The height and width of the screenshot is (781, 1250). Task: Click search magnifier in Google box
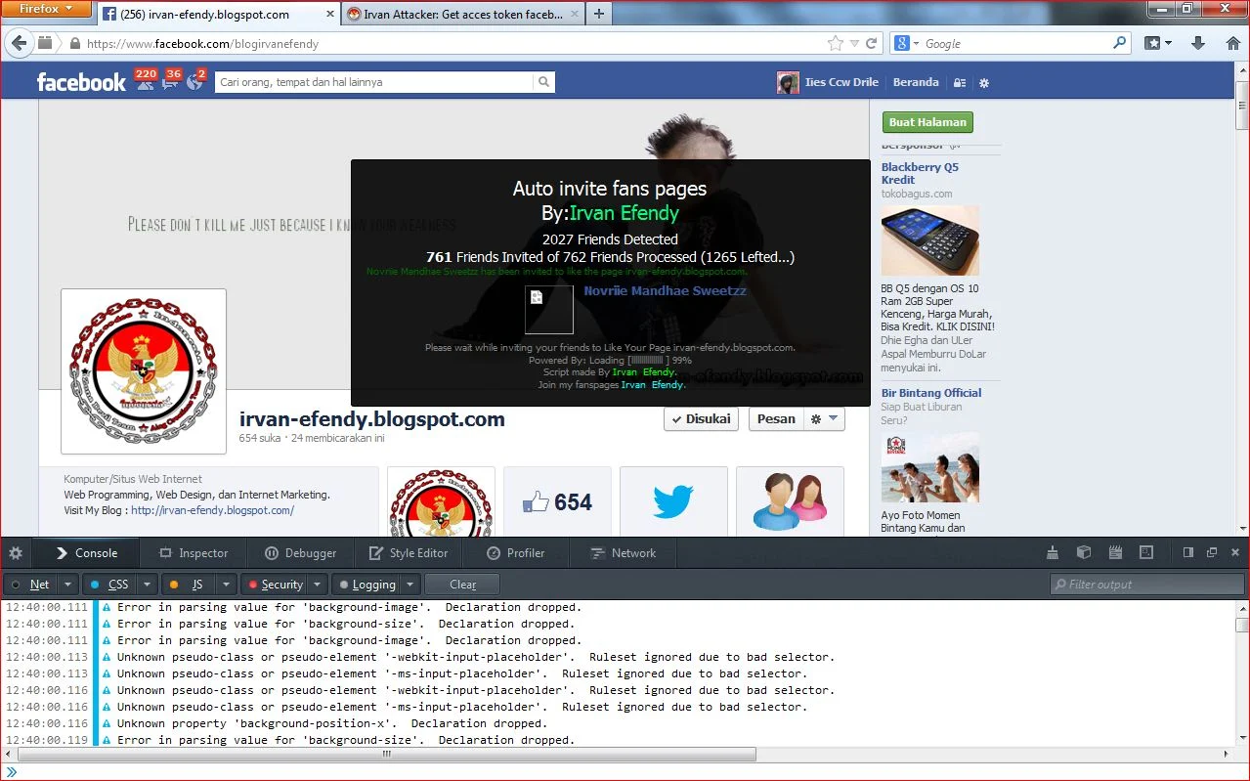click(x=1120, y=43)
